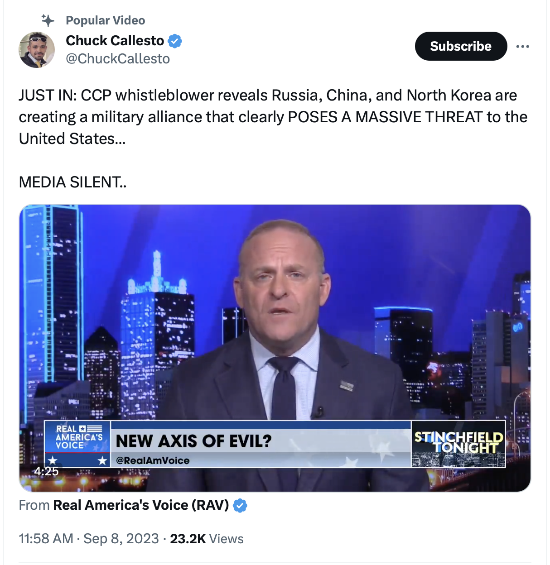The image size is (550, 565).
Task: Click the 4:25 video duration label
Action: point(46,471)
